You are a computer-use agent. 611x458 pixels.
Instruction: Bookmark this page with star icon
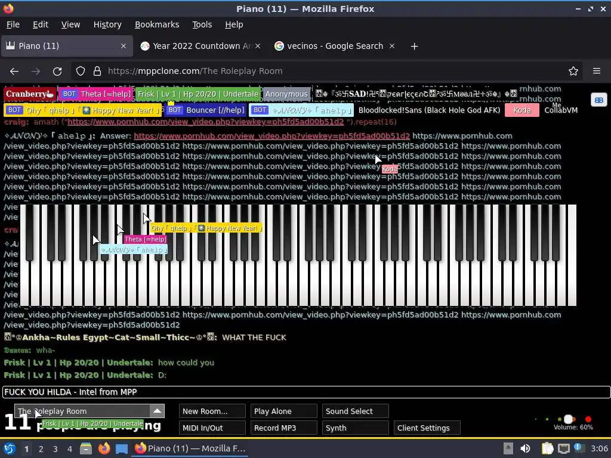pos(573,72)
